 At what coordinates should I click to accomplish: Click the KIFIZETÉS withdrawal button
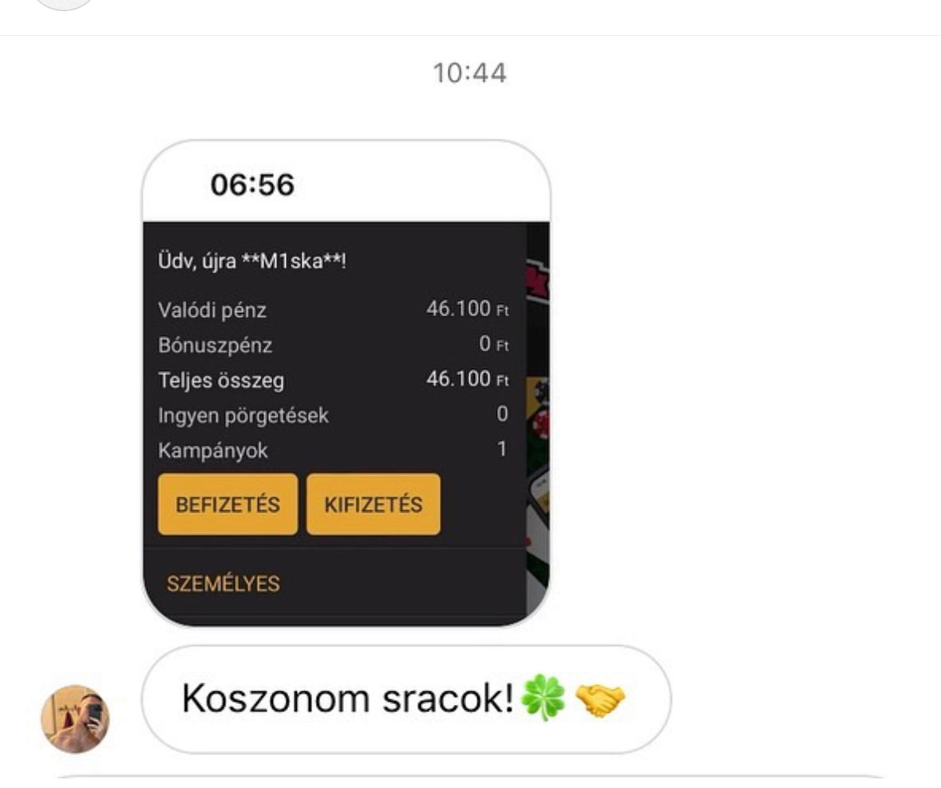(374, 504)
